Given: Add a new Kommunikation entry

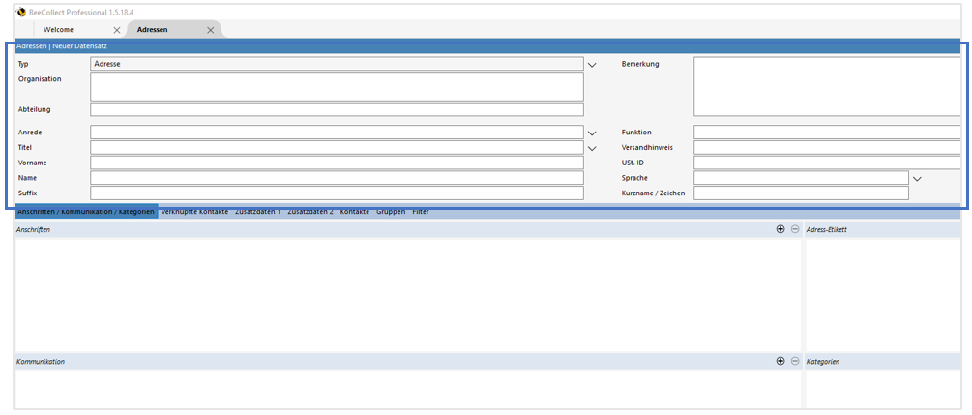Looking at the screenshot, I should click(x=781, y=361).
